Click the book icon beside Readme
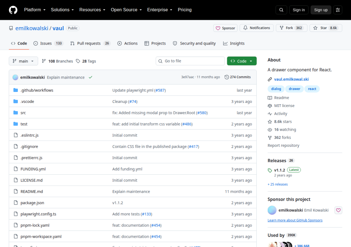The height and width of the screenshot is (247, 351). 270,98
